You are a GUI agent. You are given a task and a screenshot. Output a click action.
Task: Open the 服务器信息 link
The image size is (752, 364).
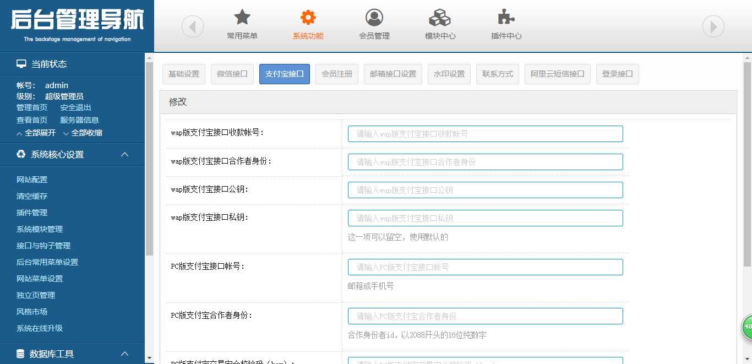pyautogui.click(x=80, y=119)
